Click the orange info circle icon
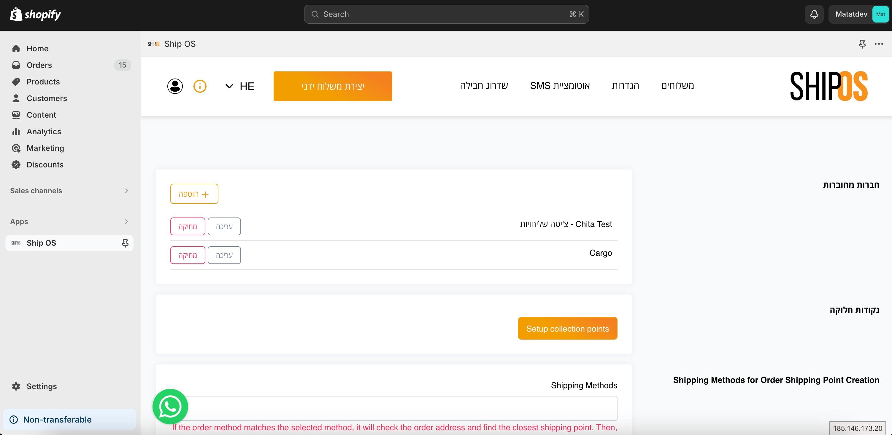This screenshot has width=892, height=435. [x=200, y=86]
